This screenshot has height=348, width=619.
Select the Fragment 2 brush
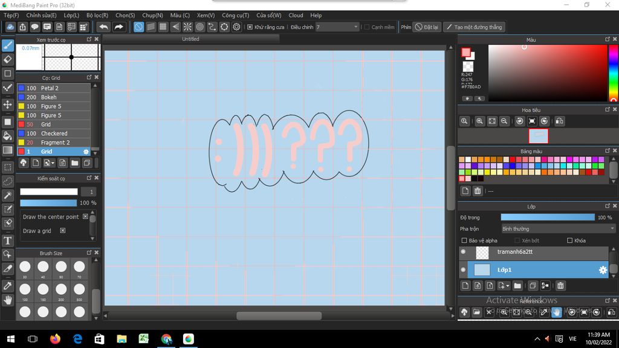click(x=54, y=143)
